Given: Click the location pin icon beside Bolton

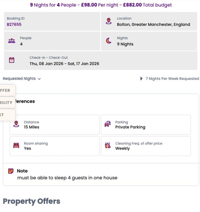Looking at the screenshot, I should point(108,21).
